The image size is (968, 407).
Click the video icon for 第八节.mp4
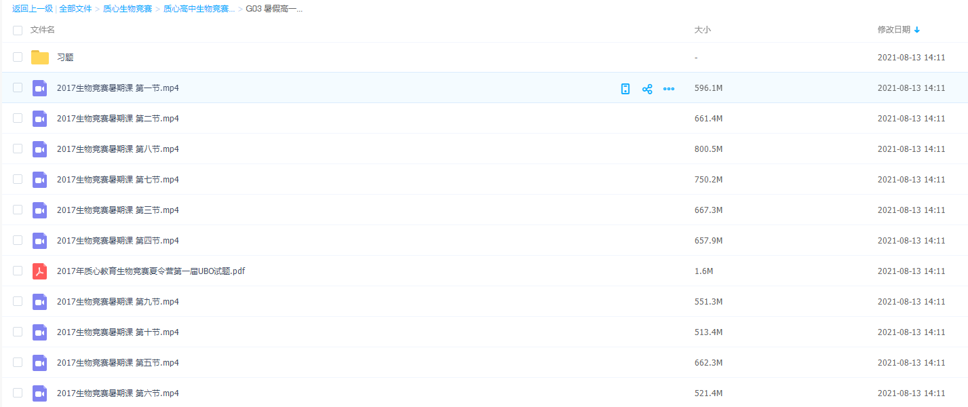point(40,149)
